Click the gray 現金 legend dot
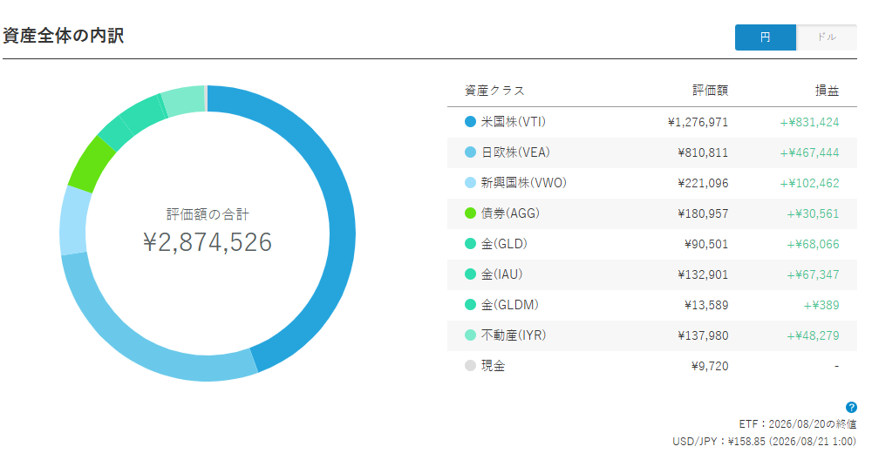This screenshot has width=872, height=460. coord(471,366)
